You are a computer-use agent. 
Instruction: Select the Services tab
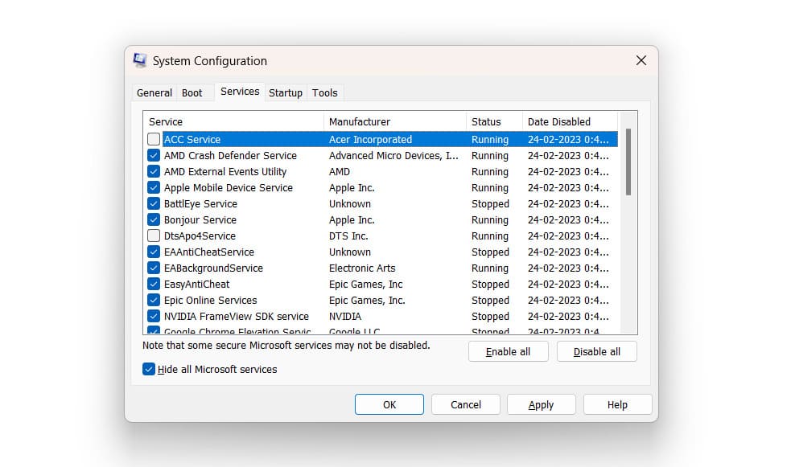click(x=240, y=92)
